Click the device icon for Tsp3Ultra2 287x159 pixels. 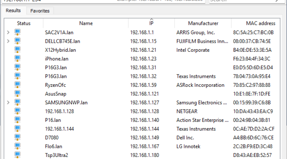click(x=18, y=155)
